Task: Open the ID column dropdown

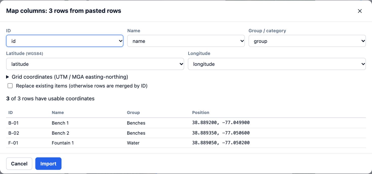Action: click(x=65, y=41)
